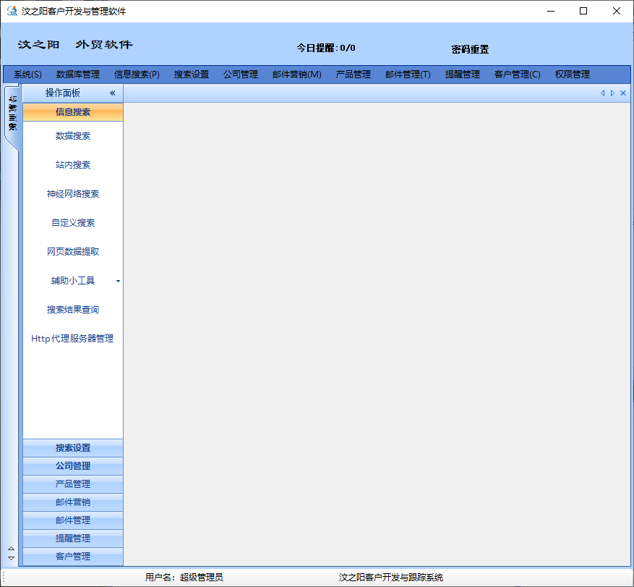The width and height of the screenshot is (634, 587).
Task: Click the down triangle below the side tab
Action: [11, 558]
